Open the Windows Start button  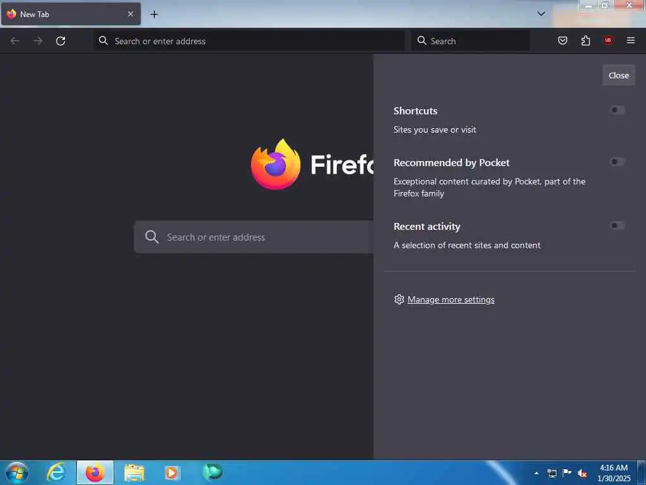17,472
